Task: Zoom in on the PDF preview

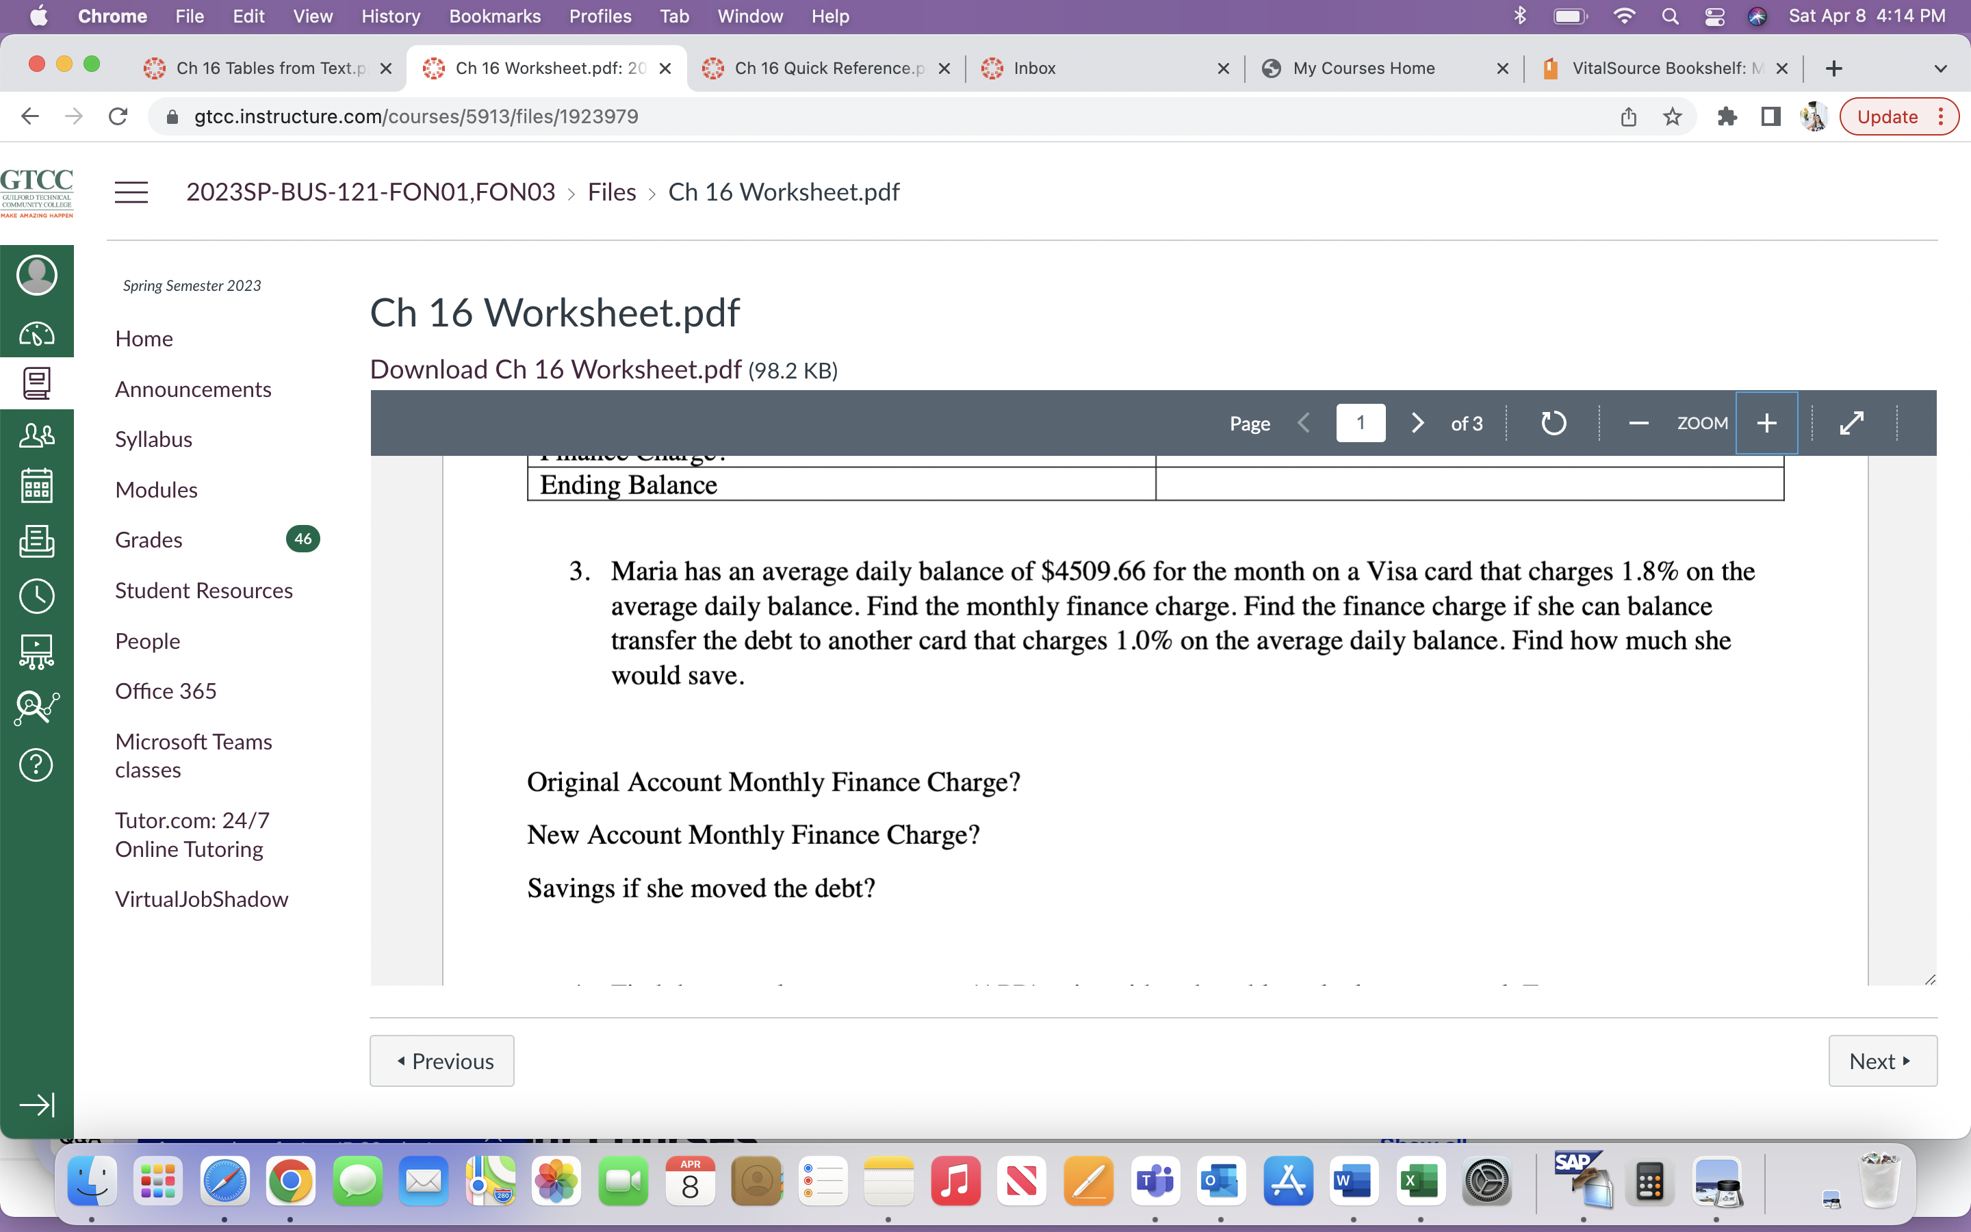Action: (x=1766, y=422)
